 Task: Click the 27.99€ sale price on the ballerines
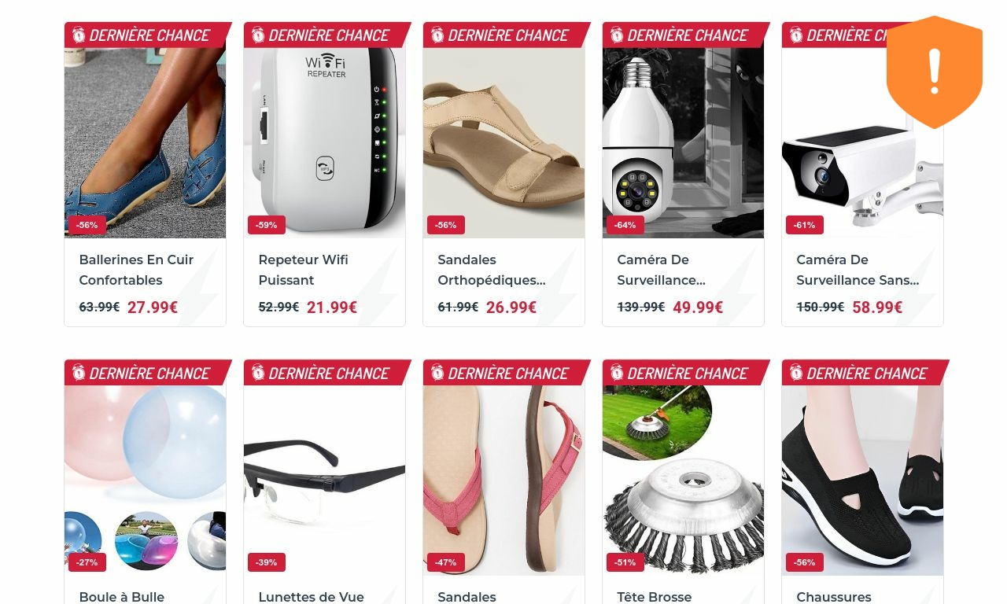(x=153, y=308)
